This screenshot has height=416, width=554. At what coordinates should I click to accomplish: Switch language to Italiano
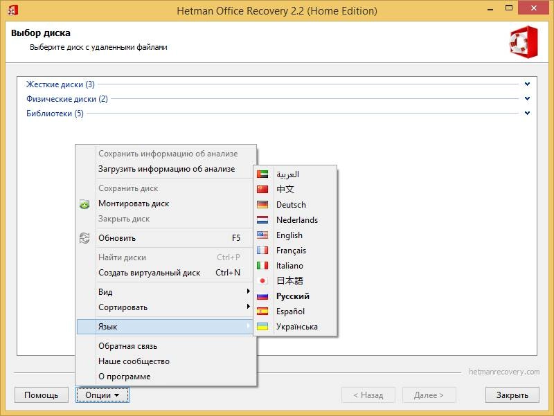pyautogui.click(x=295, y=265)
